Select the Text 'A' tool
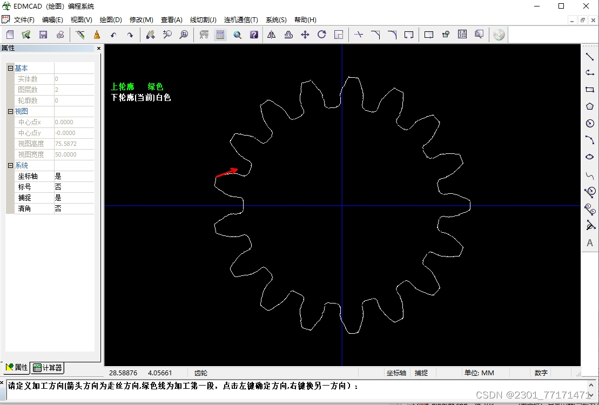Viewport: 599px width, 405px height. [590, 243]
